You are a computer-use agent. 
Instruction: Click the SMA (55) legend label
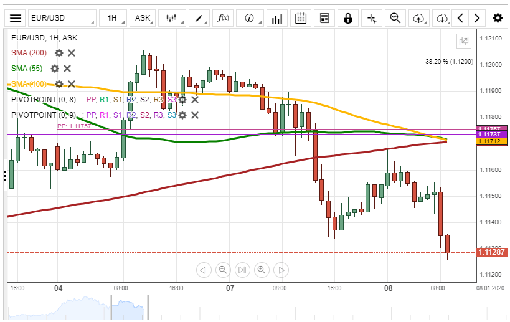[x=27, y=69]
